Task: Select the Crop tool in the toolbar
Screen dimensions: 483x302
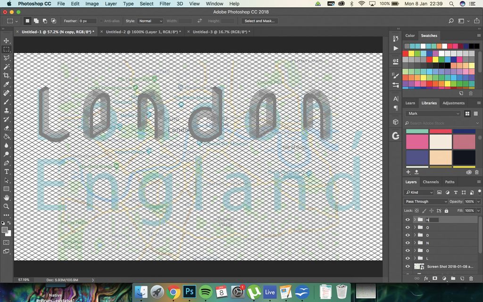Action: (7, 75)
